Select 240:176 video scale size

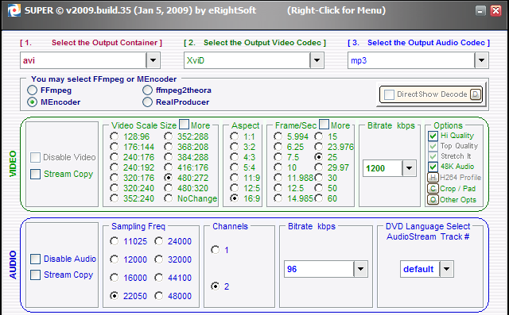point(115,157)
